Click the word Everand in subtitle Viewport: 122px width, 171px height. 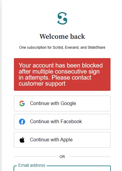click(x=72, y=48)
